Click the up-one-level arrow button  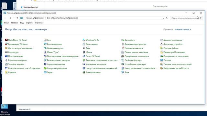(17, 18)
